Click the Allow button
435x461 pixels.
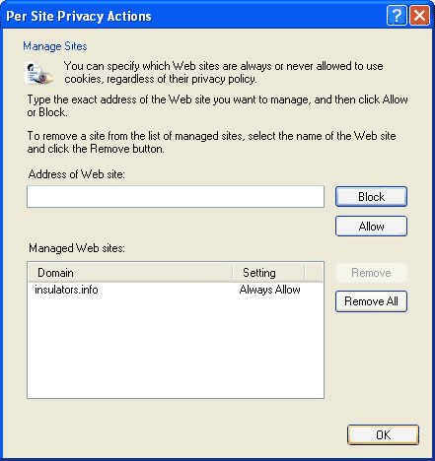(371, 227)
